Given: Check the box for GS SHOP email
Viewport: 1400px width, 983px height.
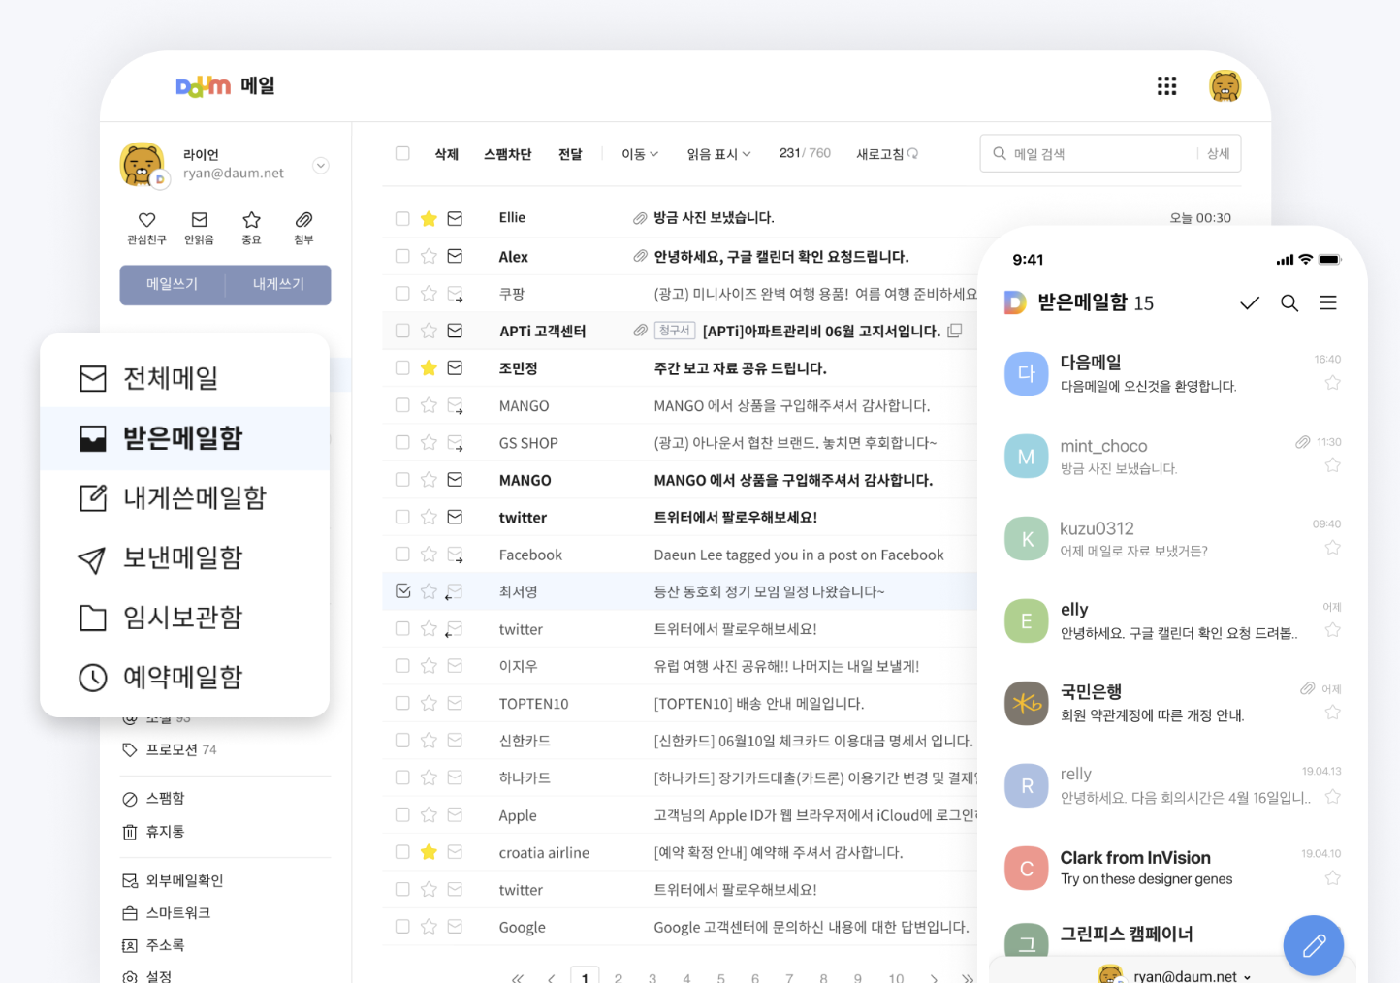Looking at the screenshot, I should tap(402, 442).
